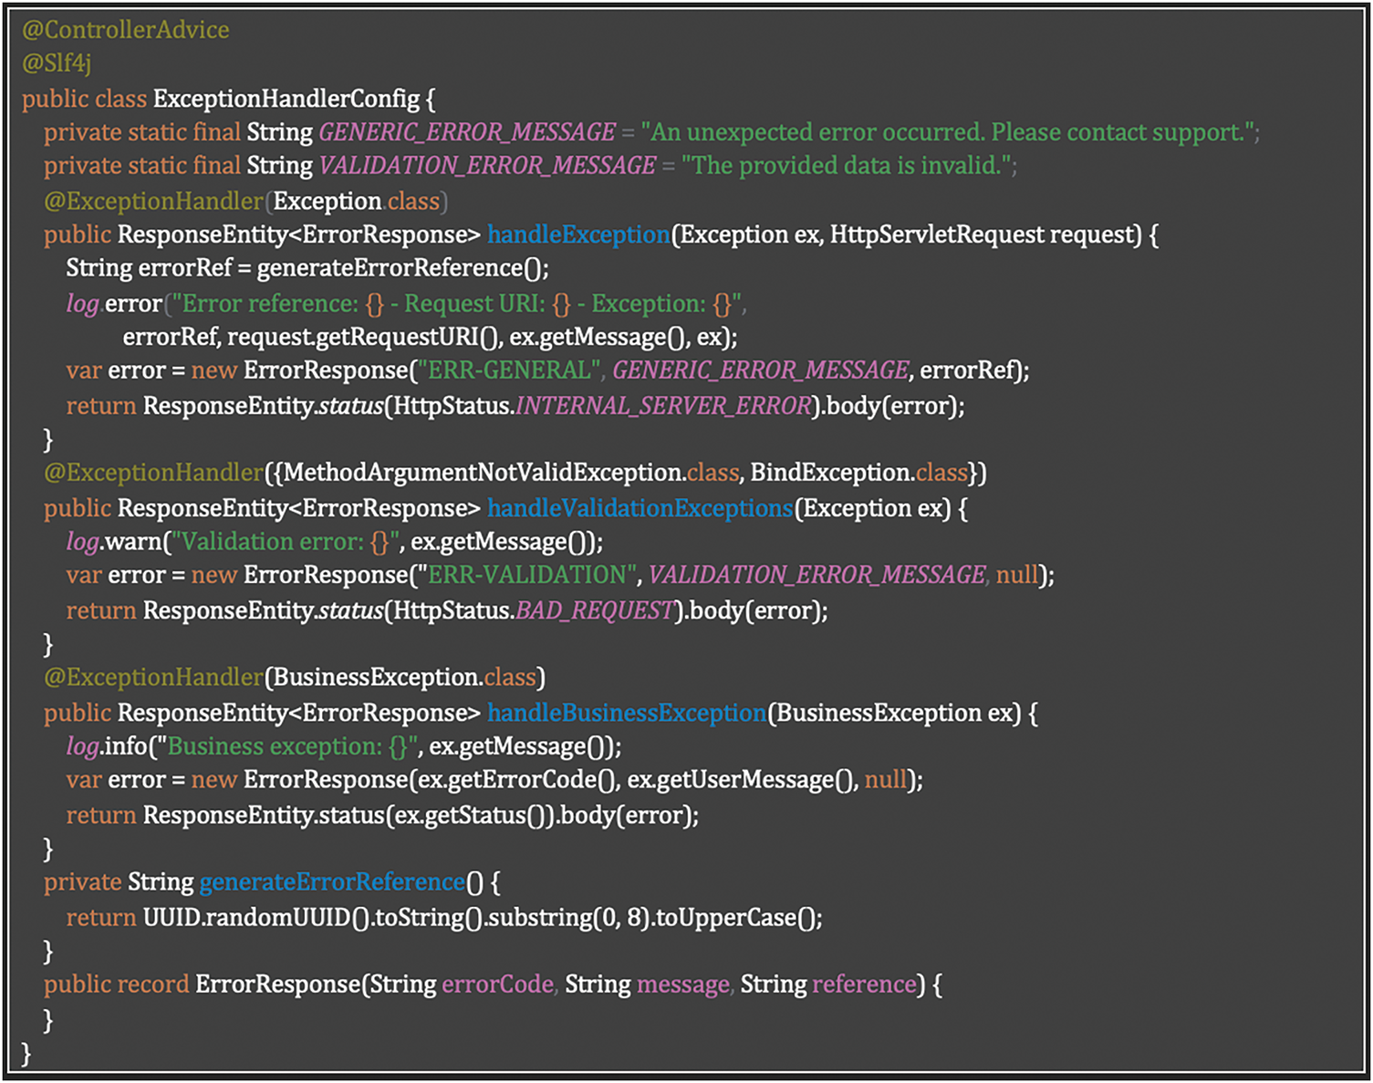This screenshot has width=1373, height=1083.
Task: Click the UUID.randomUUID() call
Action: pyautogui.click(x=256, y=918)
